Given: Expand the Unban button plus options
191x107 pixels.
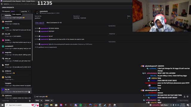Looking at the screenshot, I should (52, 100).
